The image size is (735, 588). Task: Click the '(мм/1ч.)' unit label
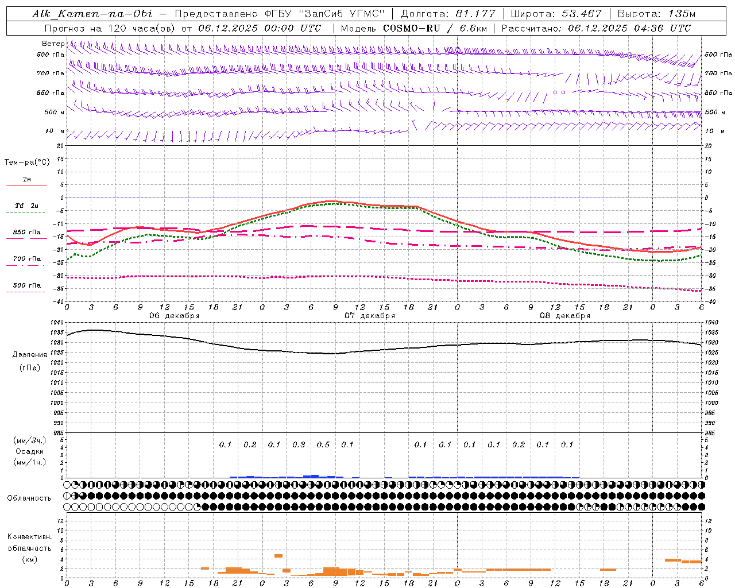30,462
